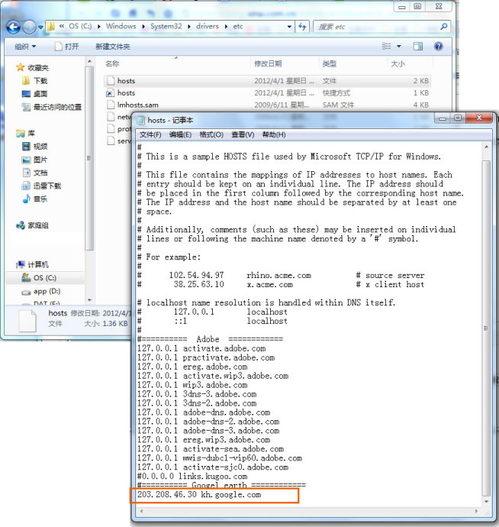
Task: Sort by 名称 column header
Action: pyautogui.click(x=112, y=63)
